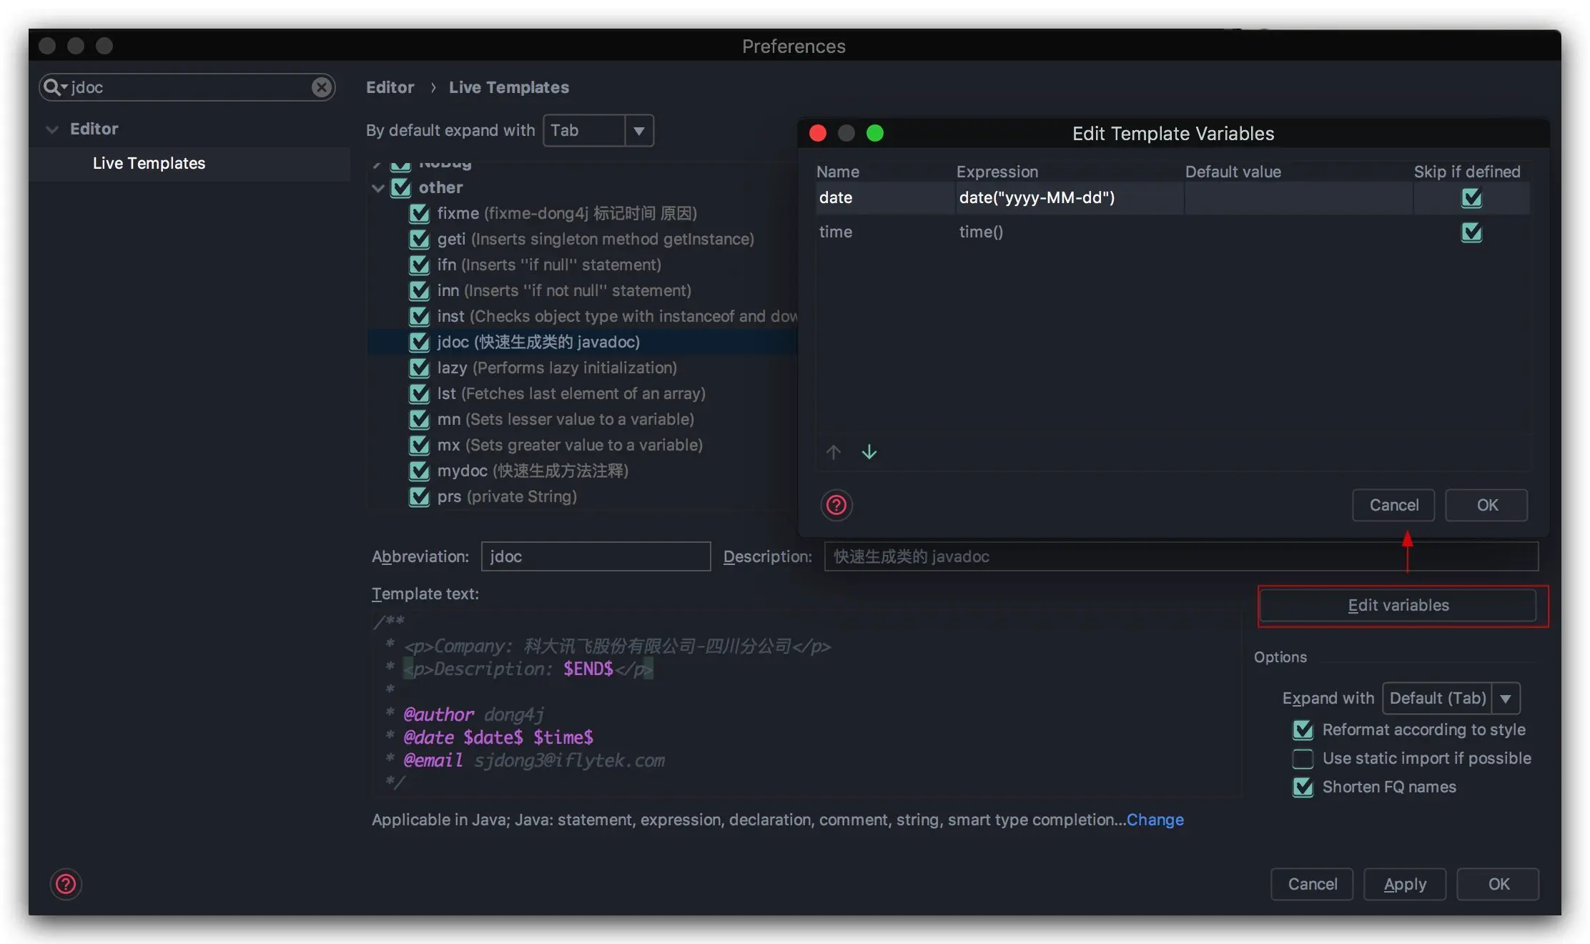Close the Edit Template Variables dialog
This screenshot has width=1590, height=944.
click(818, 134)
